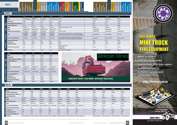Click the purple Excavator Attachments index tab
The height and width of the screenshot is (125, 177).
81,6
